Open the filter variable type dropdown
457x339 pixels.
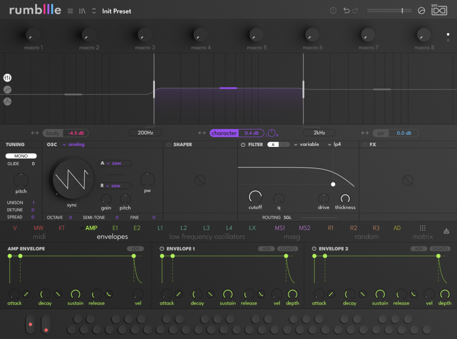(x=306, y=144)
